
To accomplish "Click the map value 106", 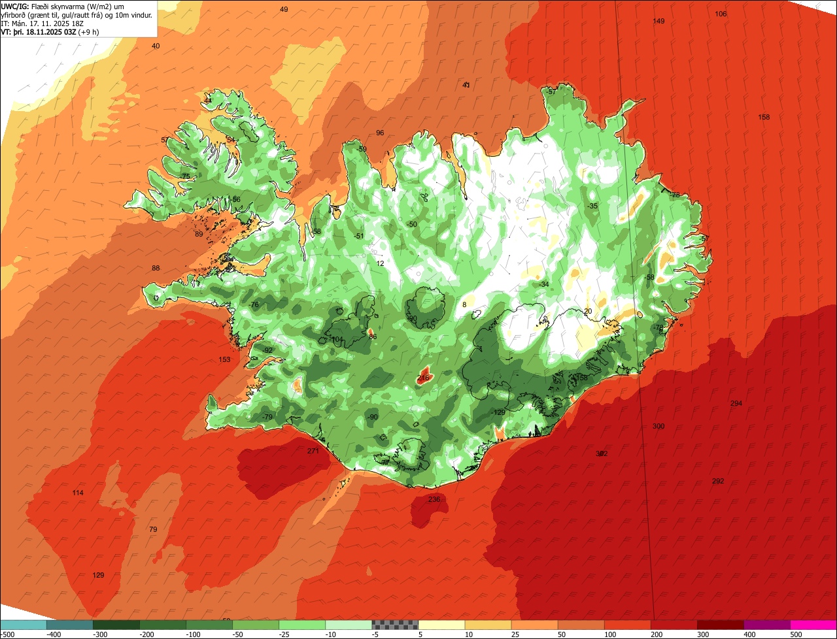I will tap(721, 14).
